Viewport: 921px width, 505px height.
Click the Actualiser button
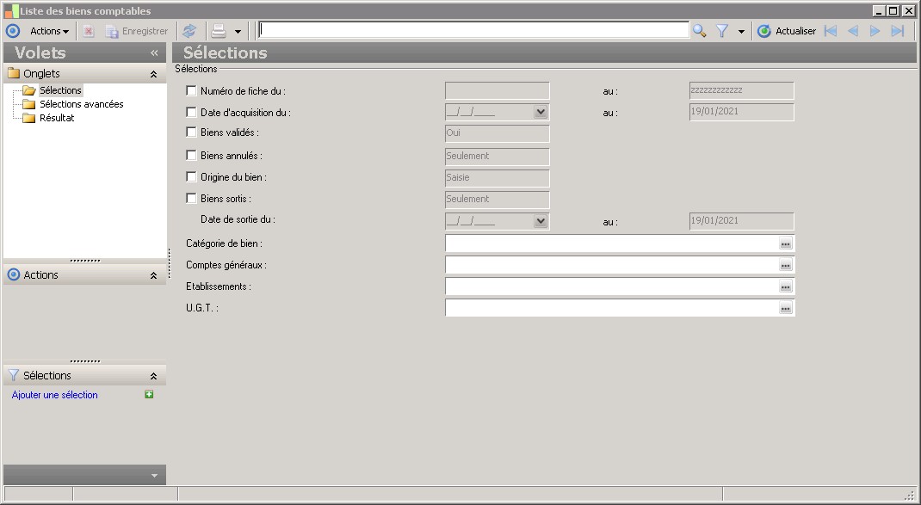787,31
